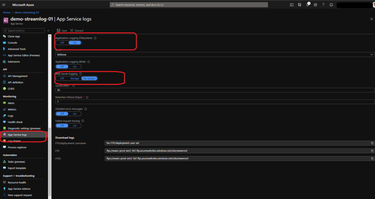Open the Azure portal hamburger menu
The height and width of the screenshot is (199, 375).
pos(4,5)
